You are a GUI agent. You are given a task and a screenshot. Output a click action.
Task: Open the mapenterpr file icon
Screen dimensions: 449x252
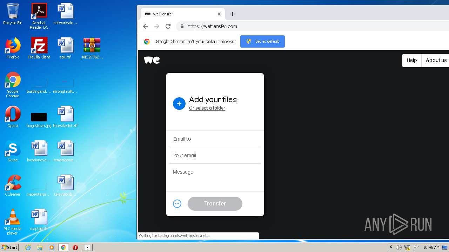pyautogui.click(x=39, y=189)
